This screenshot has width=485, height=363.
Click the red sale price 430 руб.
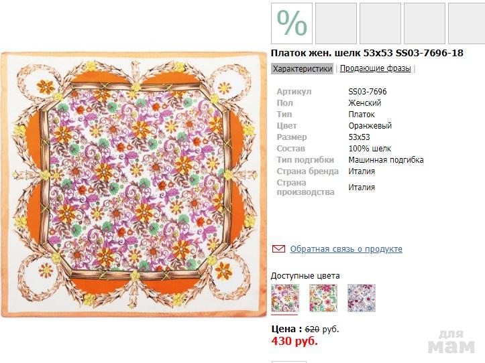pyautogui.click(x=294, y=341)
